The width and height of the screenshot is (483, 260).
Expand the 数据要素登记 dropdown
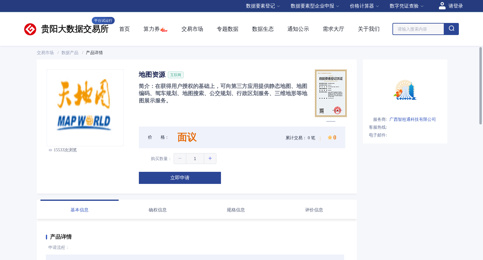[263, 6]
